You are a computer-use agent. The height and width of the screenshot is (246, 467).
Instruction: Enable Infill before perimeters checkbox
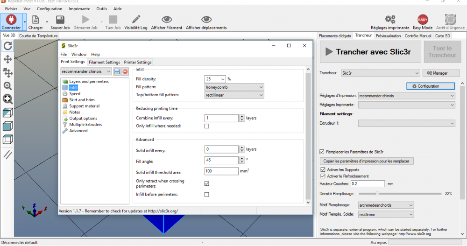click(207, 195)
